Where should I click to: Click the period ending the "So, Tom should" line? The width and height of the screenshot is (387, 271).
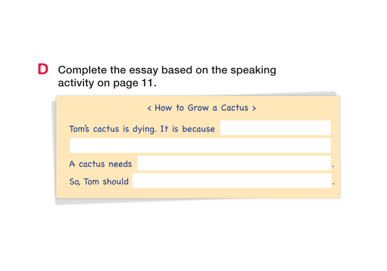pyautogui.click(x=333, y=184)
